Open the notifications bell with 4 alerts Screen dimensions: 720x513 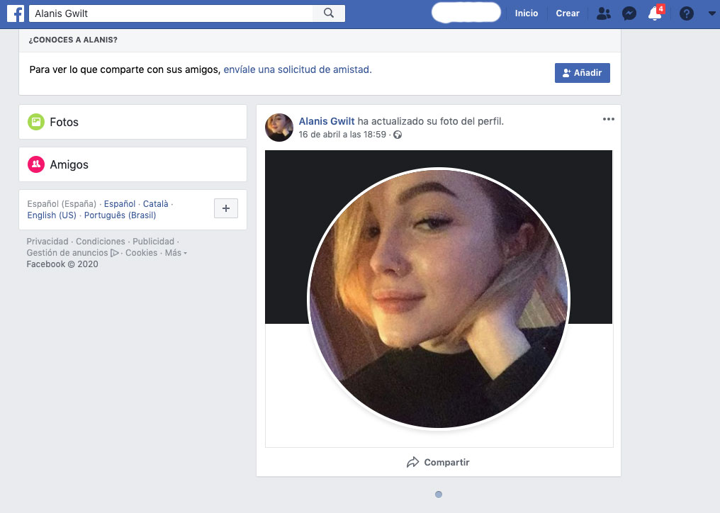[x=655, y=13]
